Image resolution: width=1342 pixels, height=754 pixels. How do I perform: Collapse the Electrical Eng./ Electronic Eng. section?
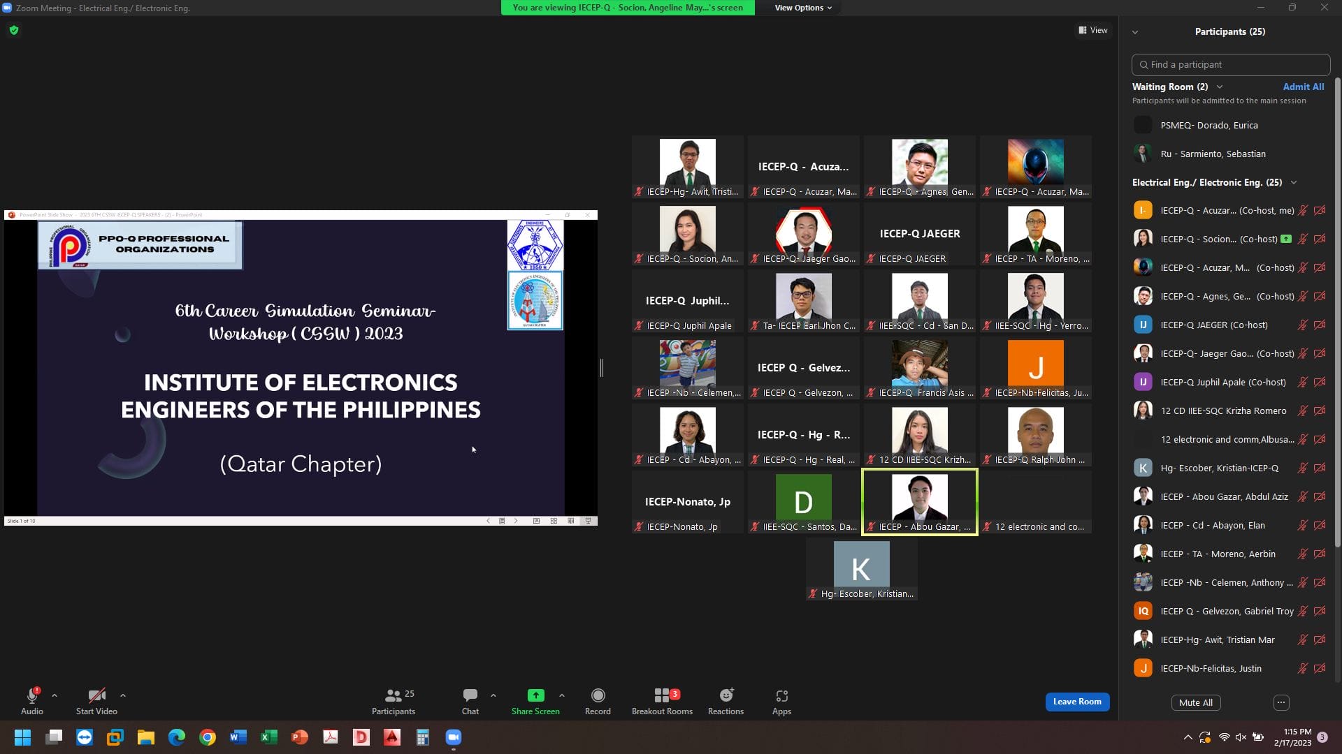click(1294, 182)
